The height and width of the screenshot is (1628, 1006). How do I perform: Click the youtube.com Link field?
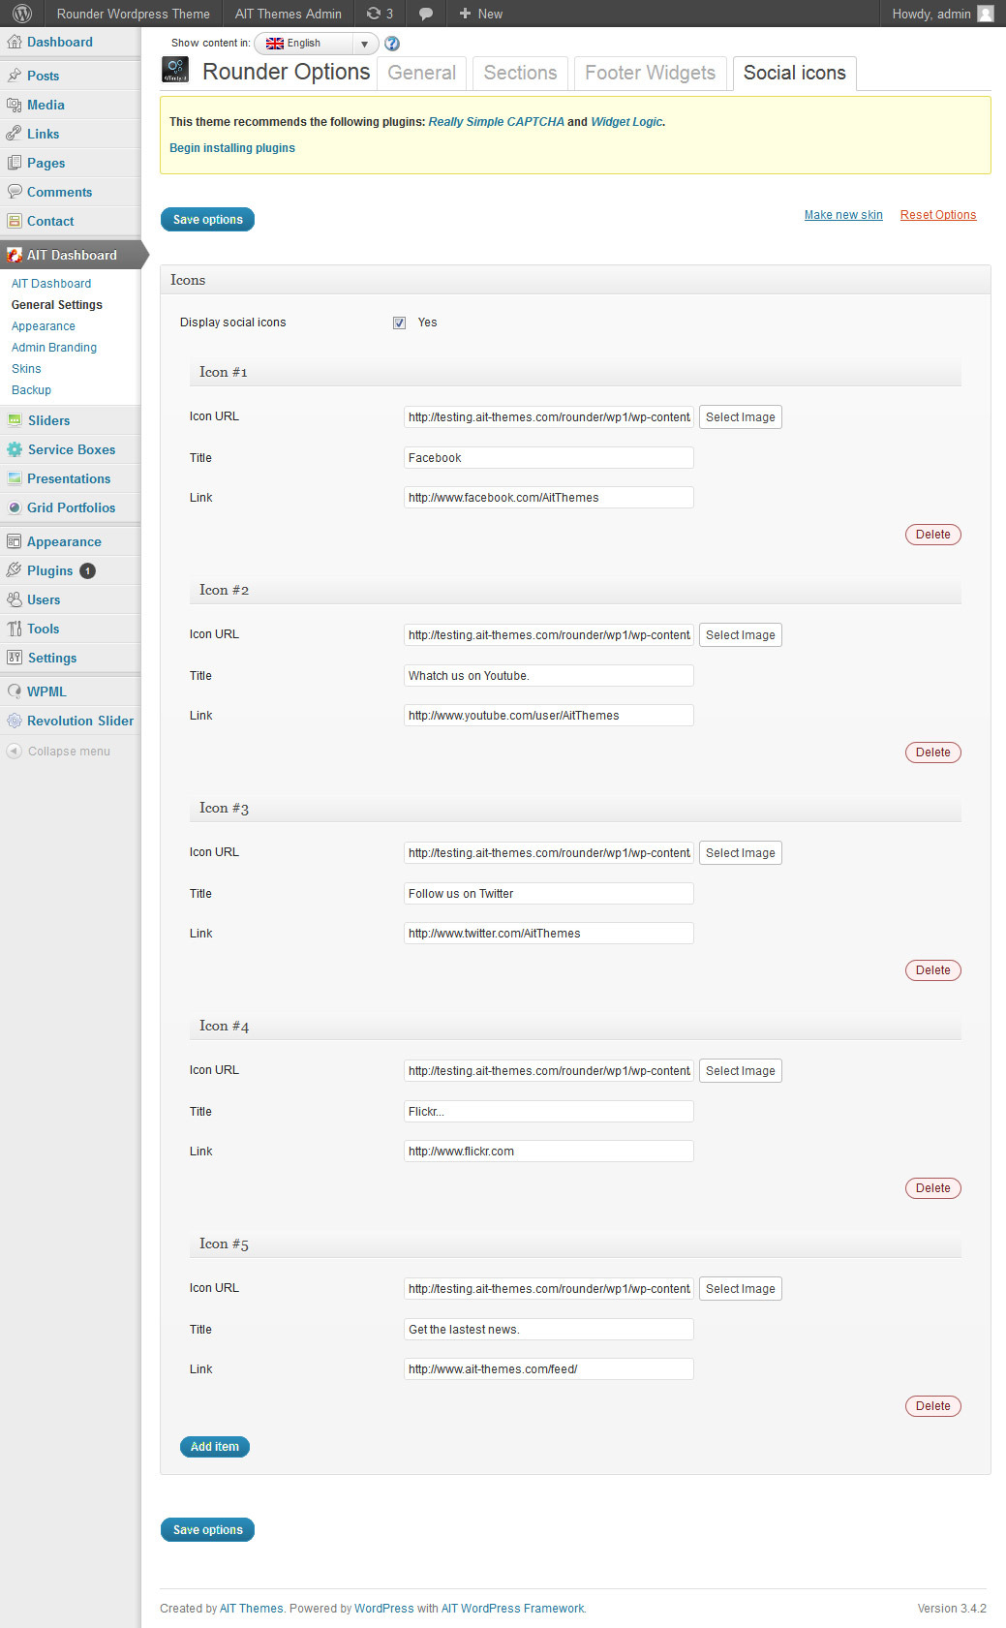click(x=549, y=716)
